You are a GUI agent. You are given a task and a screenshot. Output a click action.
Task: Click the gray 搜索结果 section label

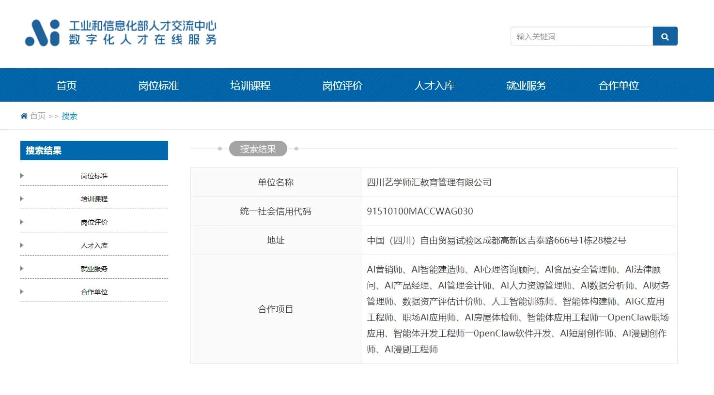(x=258, y=149)
